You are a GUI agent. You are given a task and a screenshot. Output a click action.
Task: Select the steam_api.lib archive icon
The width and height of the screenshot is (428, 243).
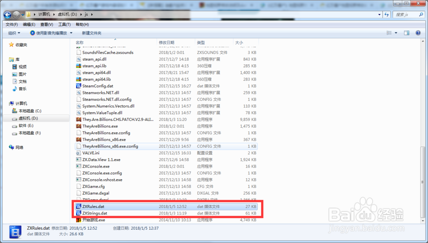point(79,66)
